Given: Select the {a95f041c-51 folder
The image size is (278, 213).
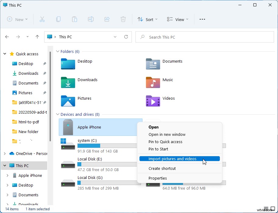Looking at the screenshot, I should 30,102.
